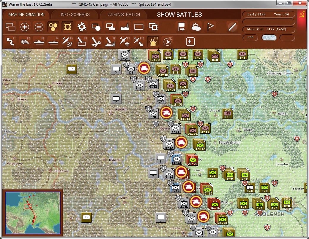Zoom out the map with minus icon
The height and width of the screenshot is (239, 309).
click(x=39, y=27)
